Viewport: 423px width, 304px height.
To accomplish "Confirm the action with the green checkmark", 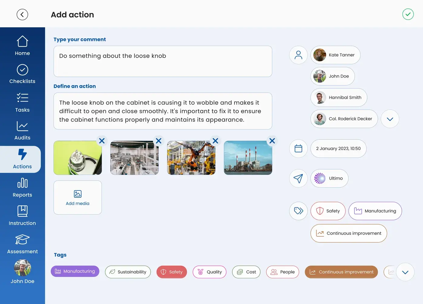I will point(408,14).
